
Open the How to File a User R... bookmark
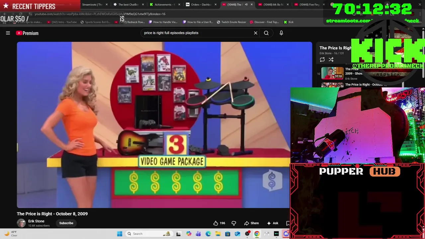(198, 22)
